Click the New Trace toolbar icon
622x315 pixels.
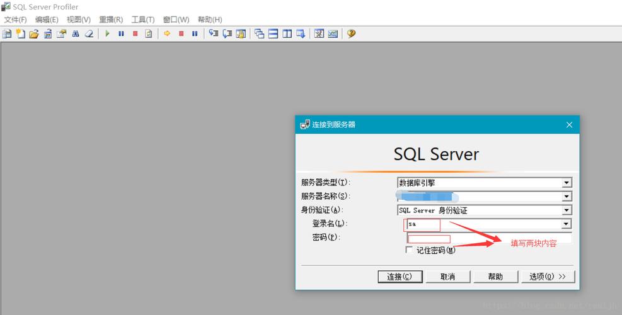pyautogui.click(x=7, y=34)
